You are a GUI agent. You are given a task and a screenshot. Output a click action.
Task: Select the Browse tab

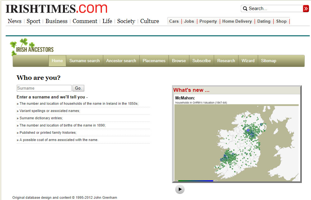click(179, 61)
